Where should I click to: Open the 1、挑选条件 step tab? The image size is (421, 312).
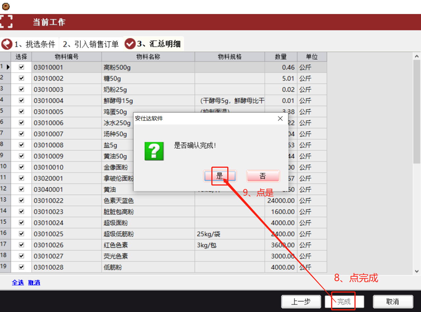click(x=29, y=44)
